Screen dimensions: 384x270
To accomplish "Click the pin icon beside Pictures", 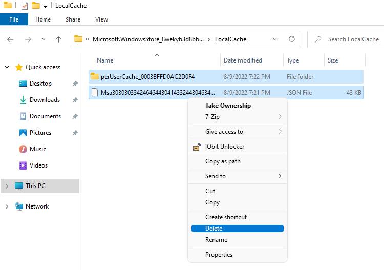I will [75, 133].
